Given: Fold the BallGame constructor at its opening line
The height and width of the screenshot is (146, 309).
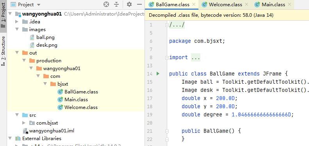Looking at the screenshot, I should pyautogui.click(x=167, y=131).
